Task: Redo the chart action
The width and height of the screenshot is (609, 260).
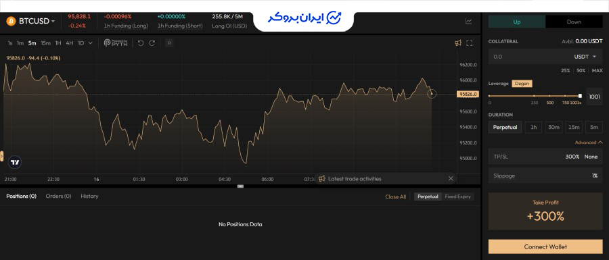Action: [152, 43]
